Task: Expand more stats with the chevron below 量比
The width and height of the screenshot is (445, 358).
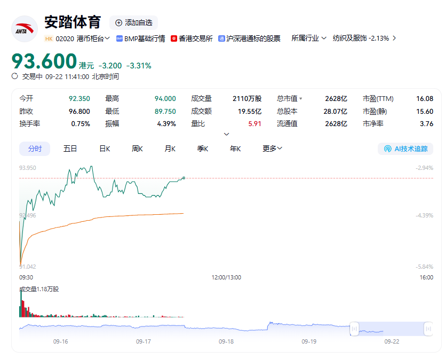Action: pyautogui.click(x=226, y=134)
